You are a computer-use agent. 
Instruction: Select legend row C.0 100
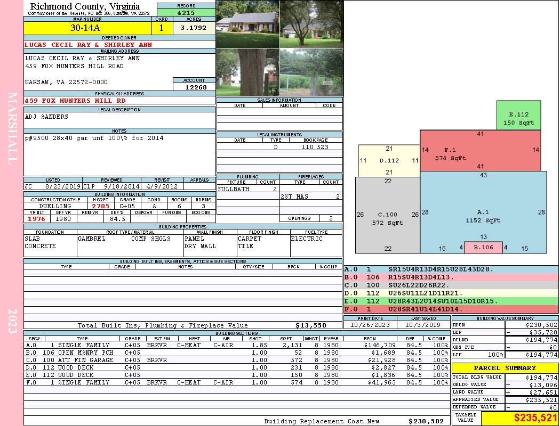tap(451, 285)
